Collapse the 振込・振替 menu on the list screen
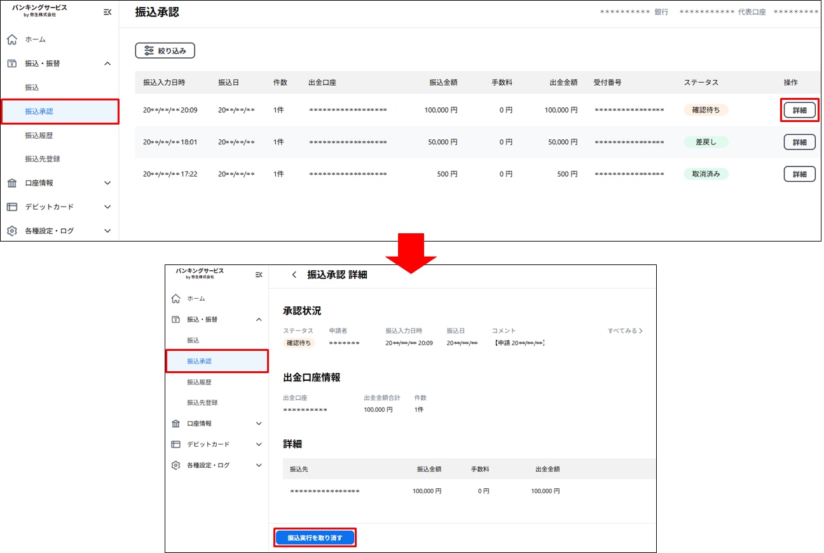The width and height of the screenshot is (824, 553). point(107,64)
